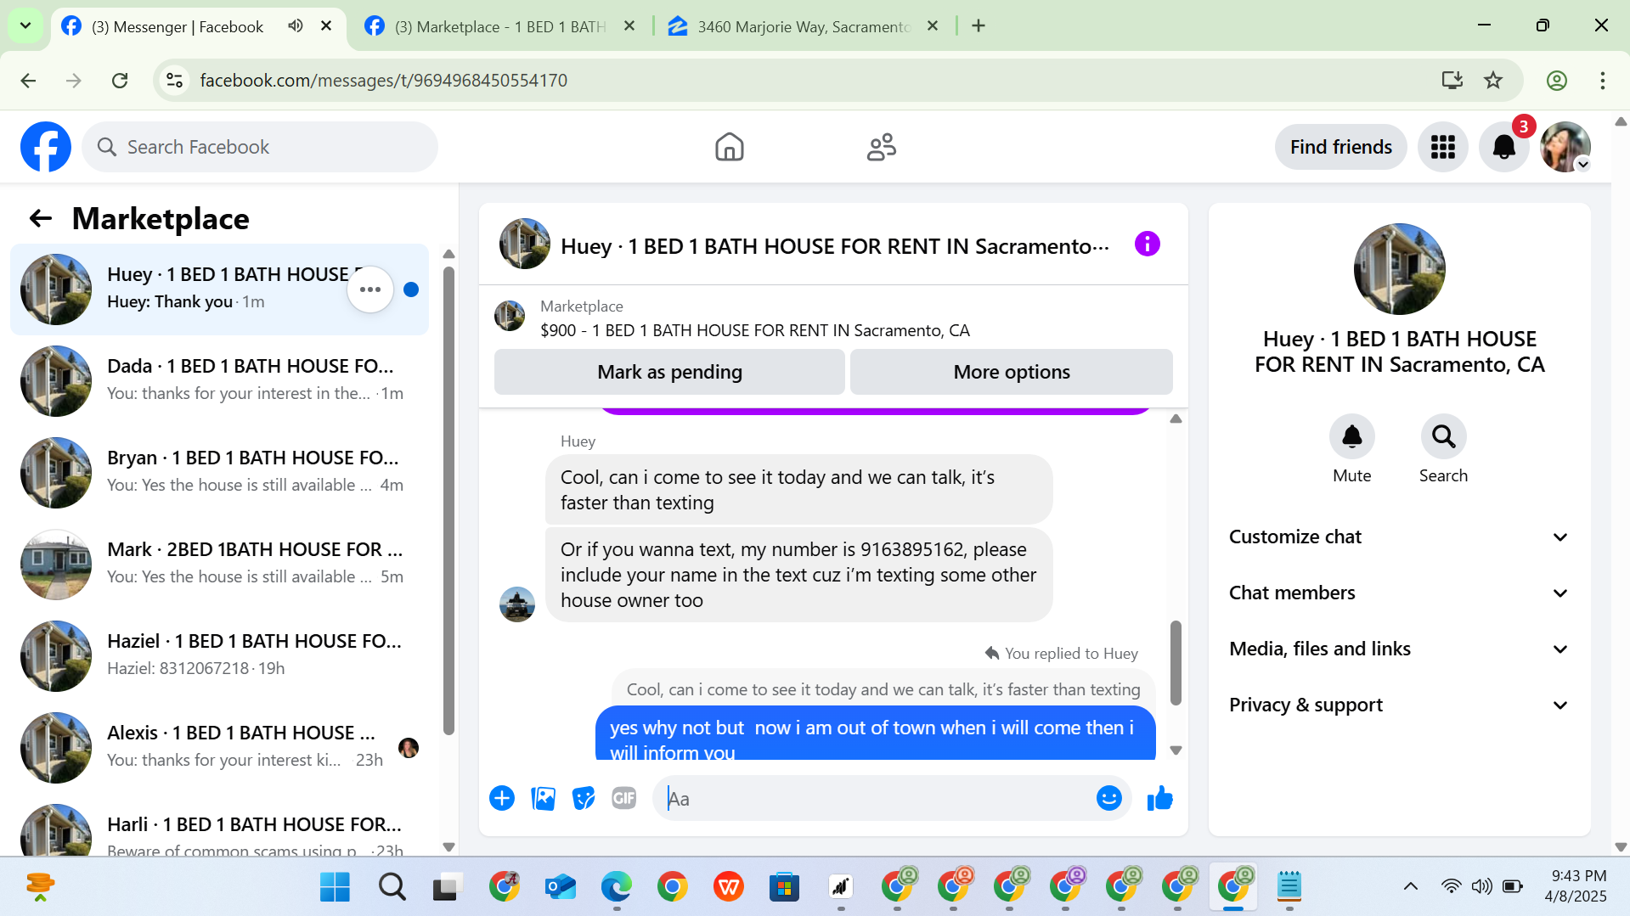
Task: Click More options button
Action: pos(1012,372)
